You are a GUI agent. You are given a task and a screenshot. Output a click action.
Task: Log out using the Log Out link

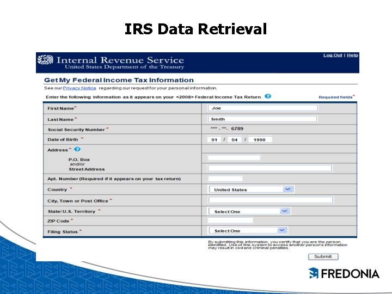(333, 55)
